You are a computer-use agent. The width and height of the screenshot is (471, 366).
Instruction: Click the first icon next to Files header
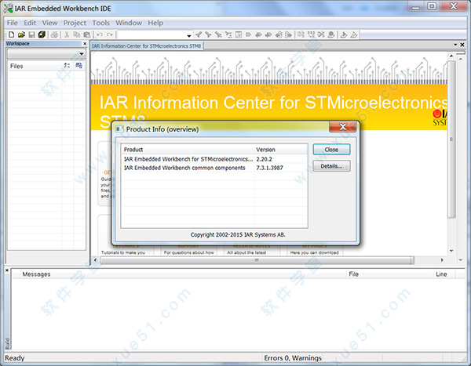coord(67,65)
